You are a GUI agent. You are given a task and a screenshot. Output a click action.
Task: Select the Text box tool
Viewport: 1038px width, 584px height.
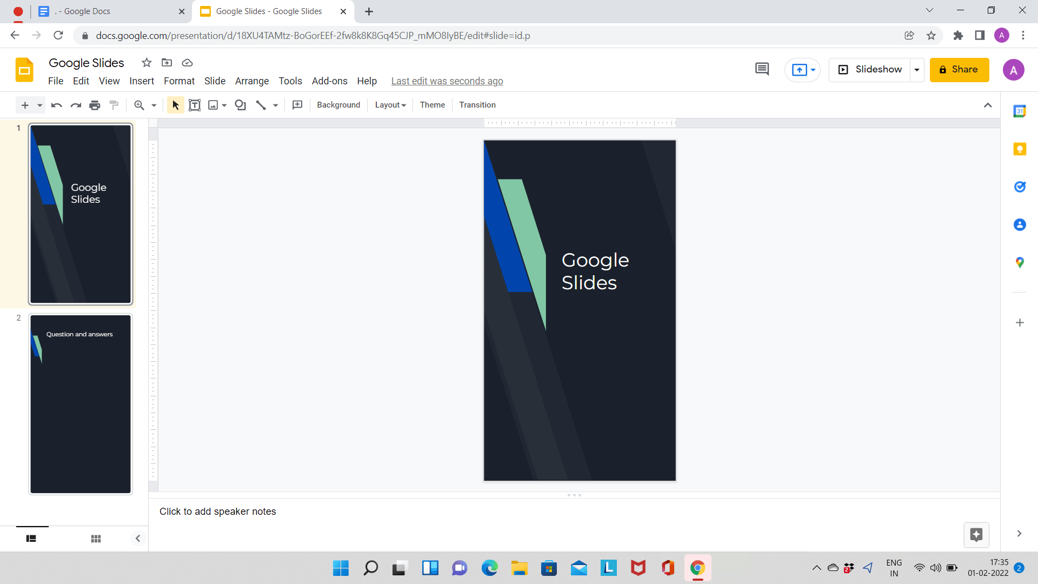point(195,105)
